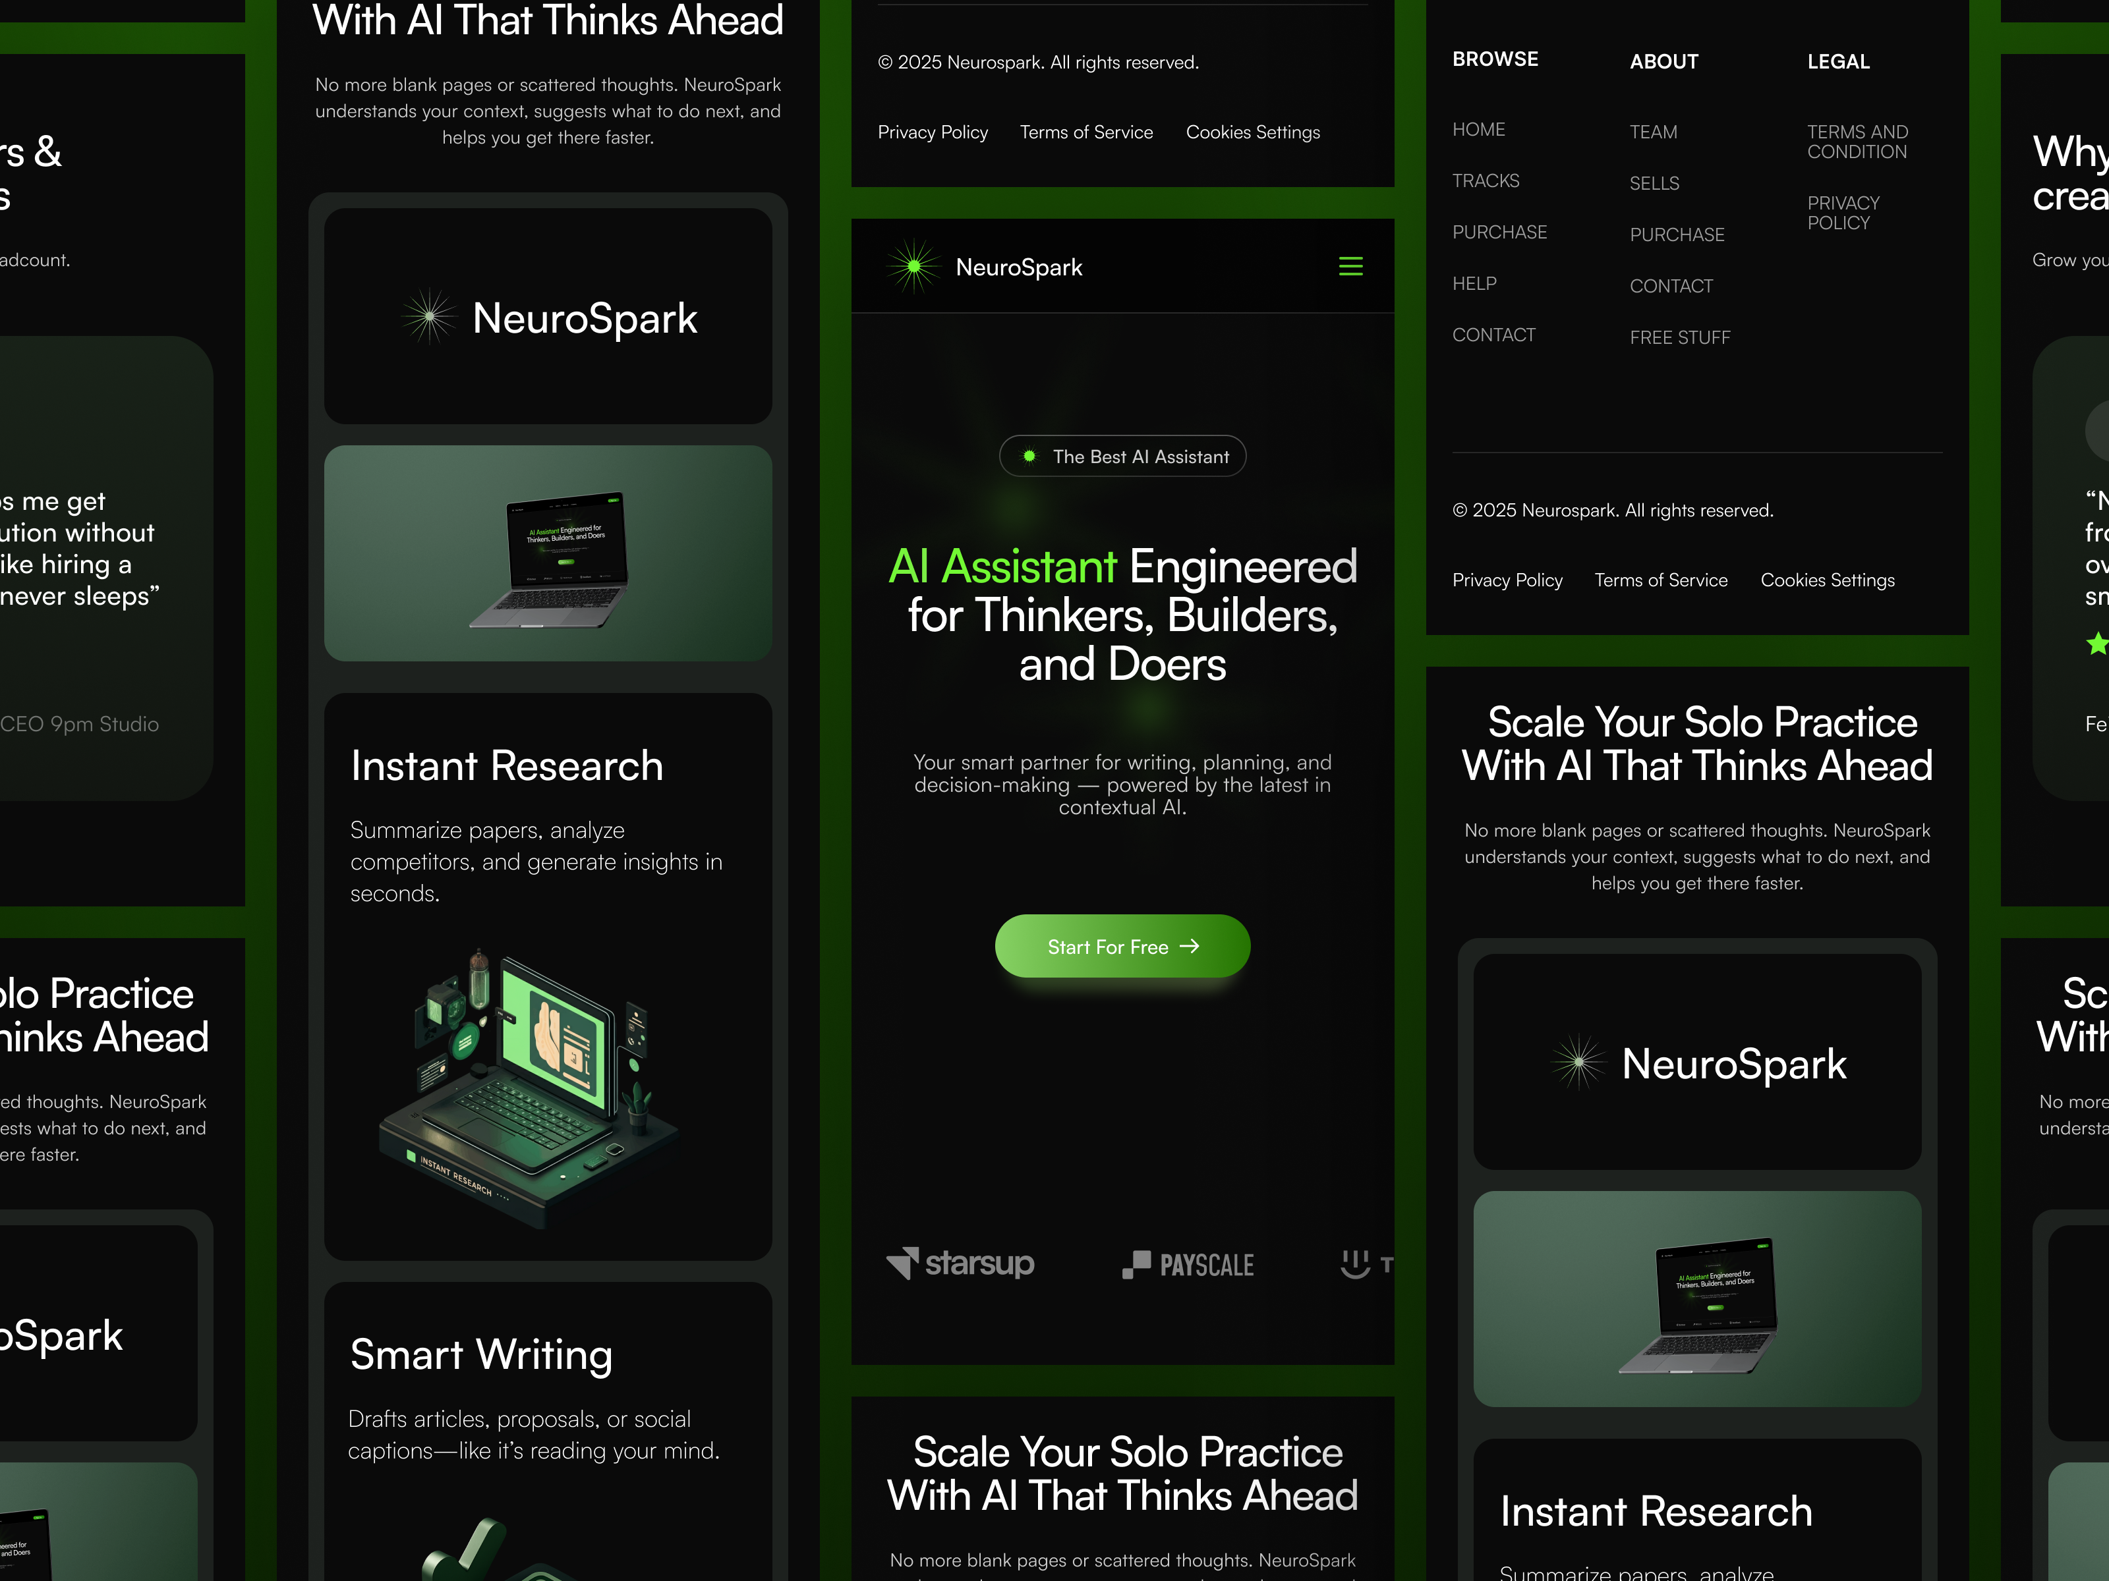Screen dimensions: 2109x1581
Task: Open the hamburger navigation menu
Action: pos(1351,267)
